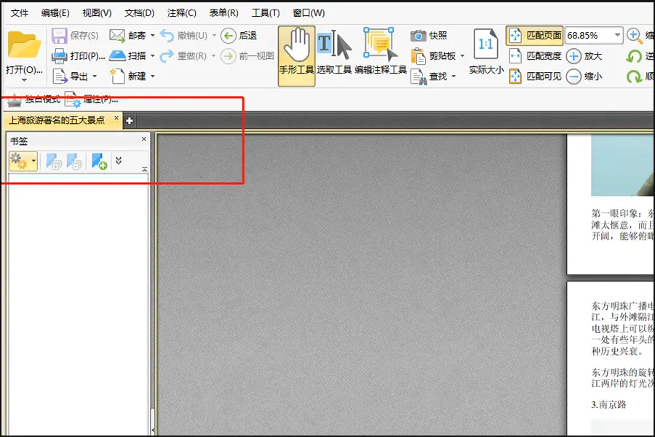655x437 pixels.
Task: Select the 选取工具 selection tool
Action: click(x=334, y=52)
